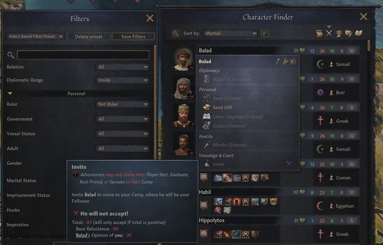Image resolution: width=383 pixels, height=245 pixels.
Task: Click the Filters search text field
Action: [83, 55]
